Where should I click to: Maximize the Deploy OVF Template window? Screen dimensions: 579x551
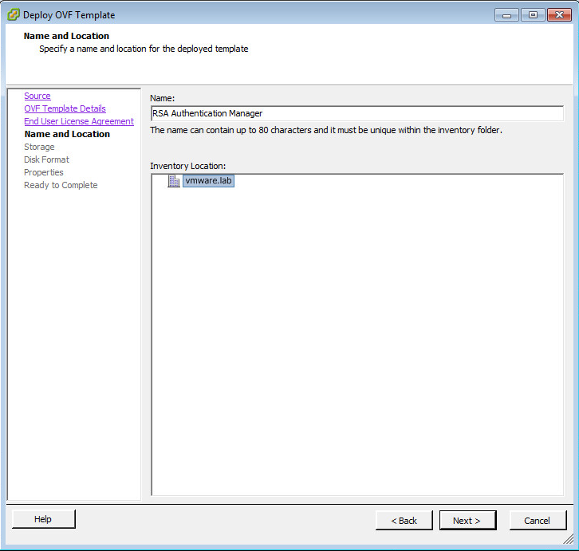pyautogui.click(x=533, y=15)
